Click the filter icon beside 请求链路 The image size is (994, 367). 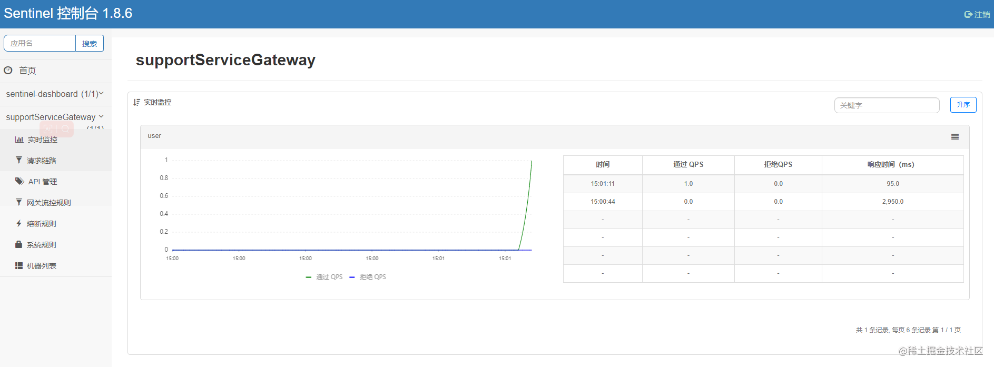click(19, 160)
